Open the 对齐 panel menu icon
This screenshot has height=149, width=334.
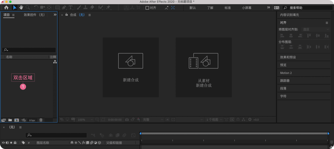(327, 23)
